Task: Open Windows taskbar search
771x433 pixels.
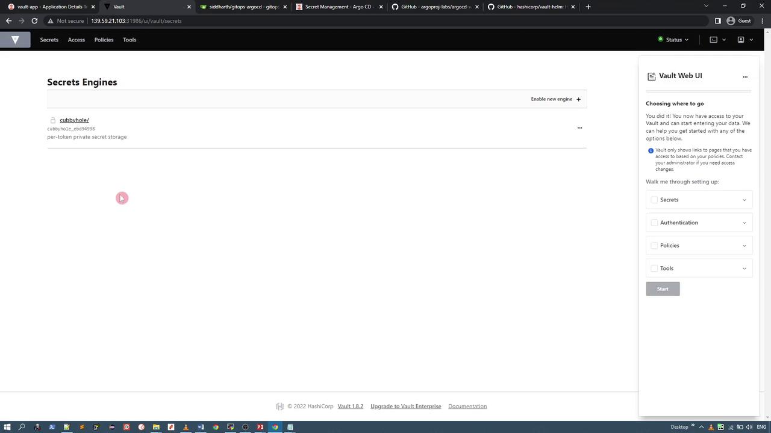Action: click(x=22, y=427)
